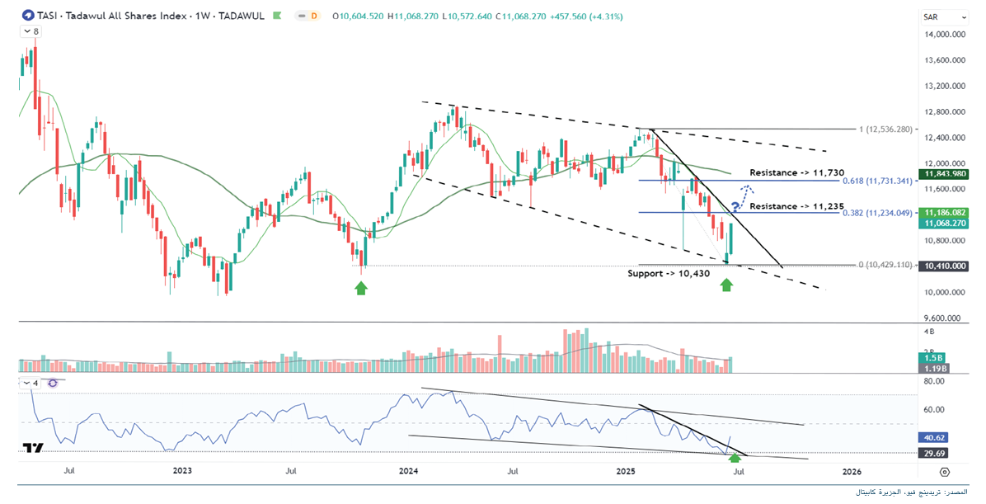
Task: Click the 1.19B volume average tag
Action: (x=933, y=368)
